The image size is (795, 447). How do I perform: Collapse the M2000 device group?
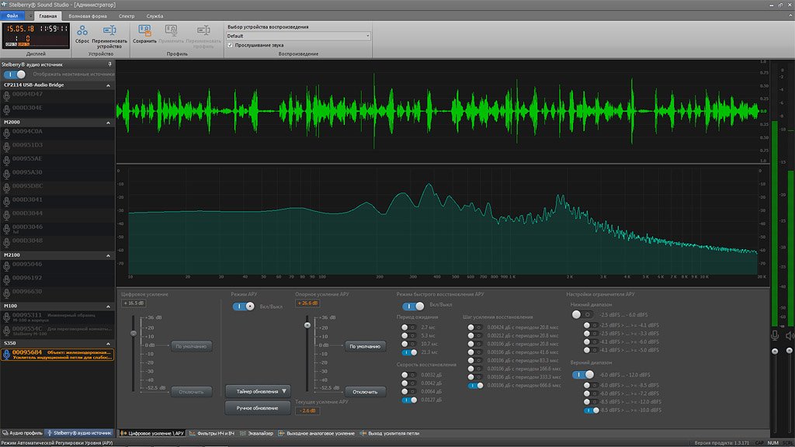coord(109,123)
